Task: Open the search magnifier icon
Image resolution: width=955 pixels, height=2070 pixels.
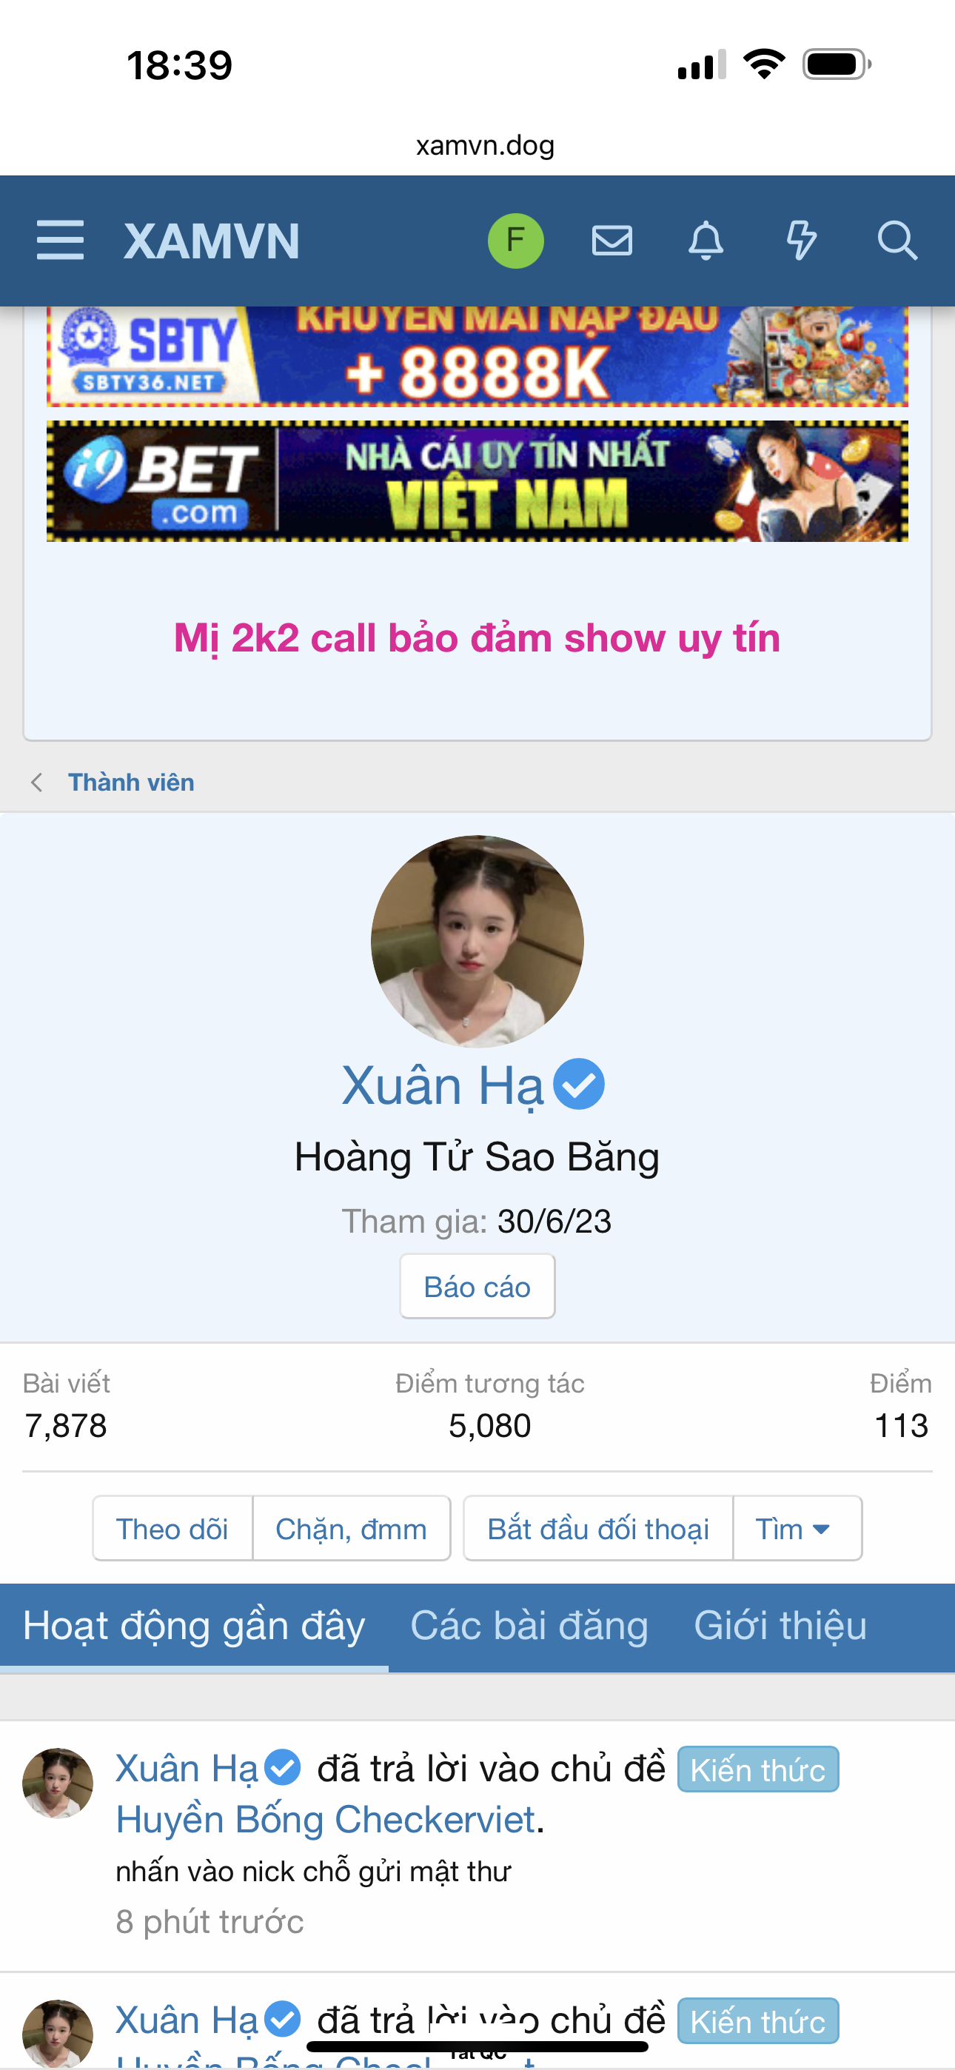Action: [x=897, y=241]
